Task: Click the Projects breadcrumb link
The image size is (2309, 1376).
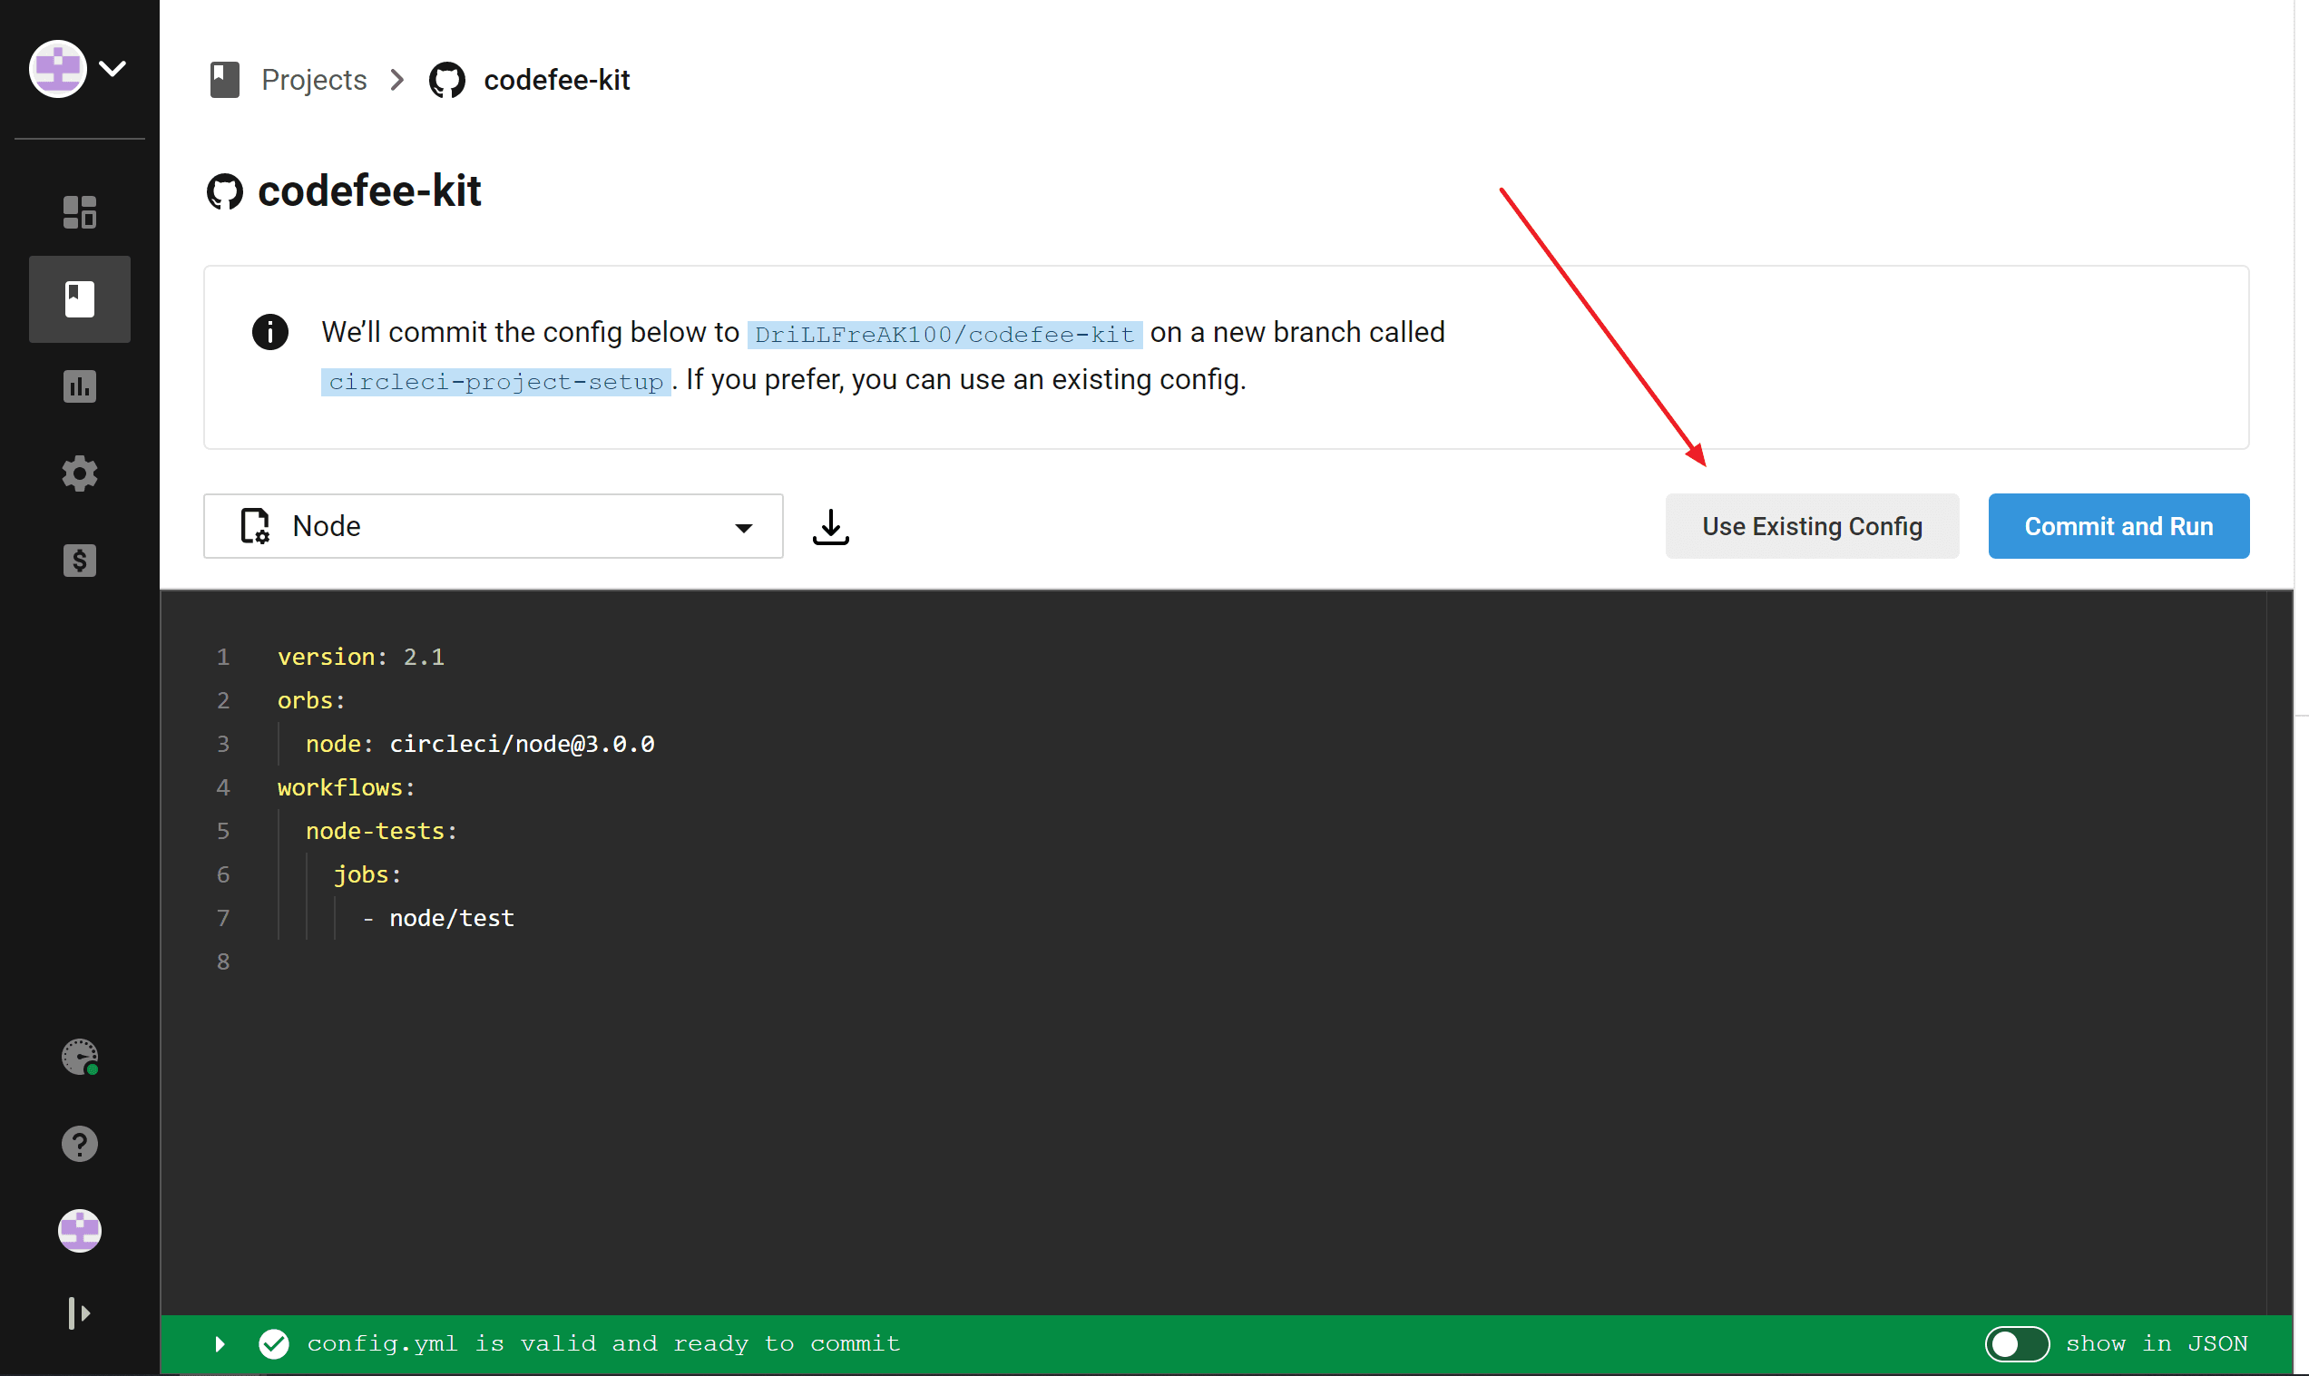Action: tap(314, 80)
